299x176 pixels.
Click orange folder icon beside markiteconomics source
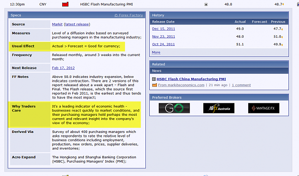(155, 85)
